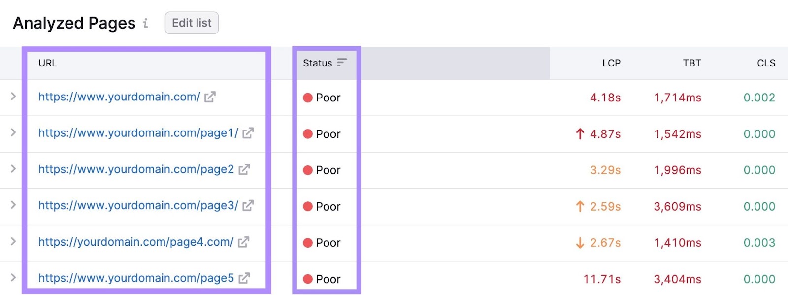Open external link icon for page1 URL
The image size is (788, 295).
tap(248, 133)
